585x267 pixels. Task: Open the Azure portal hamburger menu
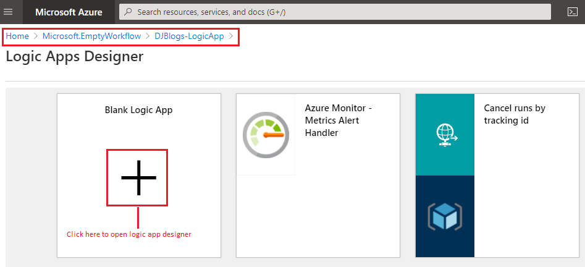pos(8,12)
